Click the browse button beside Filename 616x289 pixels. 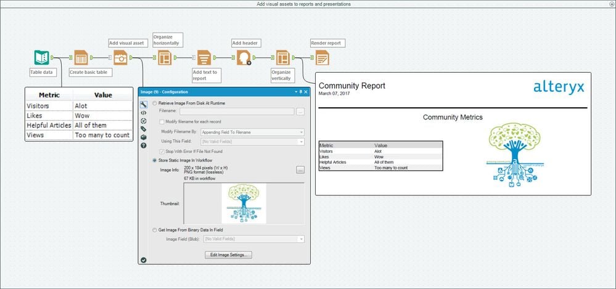click(300, 112)
